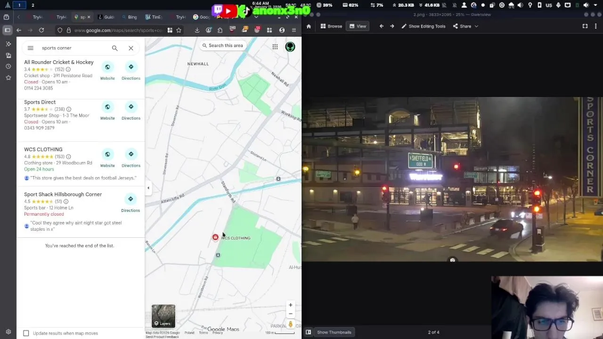This screenshot has height=339, width=603.
Task: Click WCS CLOTHING red map pin
Action: [215, 237]
